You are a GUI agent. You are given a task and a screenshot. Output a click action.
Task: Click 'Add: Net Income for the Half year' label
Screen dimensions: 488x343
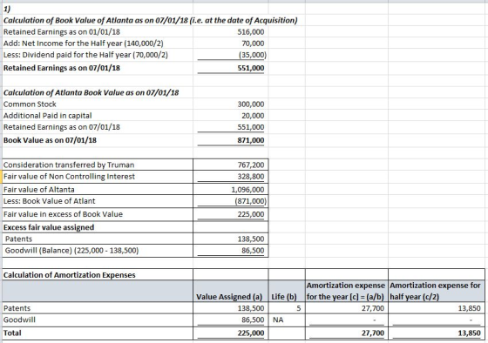(83, 44)
